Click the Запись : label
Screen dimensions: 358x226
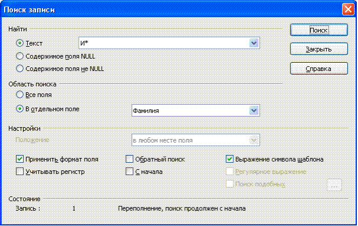pos(28,209)
